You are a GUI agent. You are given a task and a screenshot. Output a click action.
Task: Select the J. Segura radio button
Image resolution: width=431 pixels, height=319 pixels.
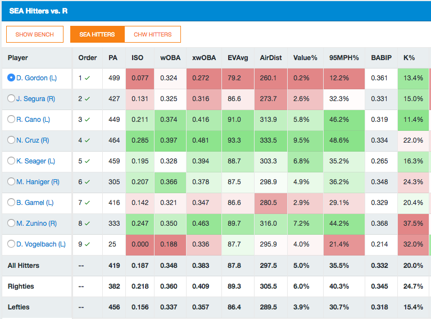11,98
